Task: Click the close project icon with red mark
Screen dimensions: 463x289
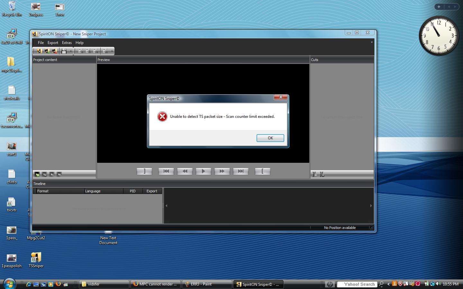Action: 54,51
